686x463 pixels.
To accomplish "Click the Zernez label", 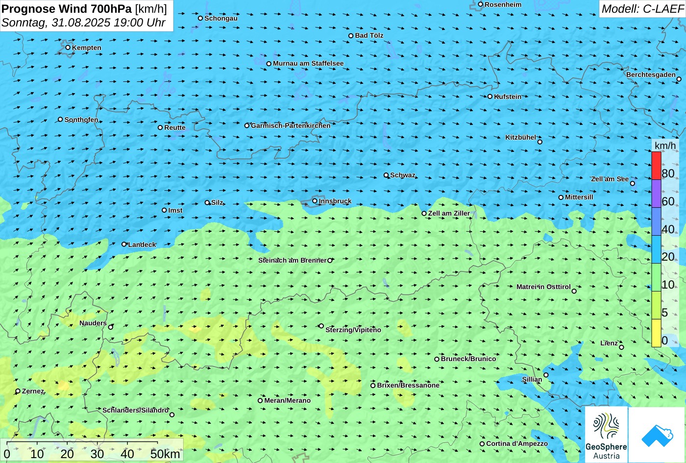I will 33,391.
